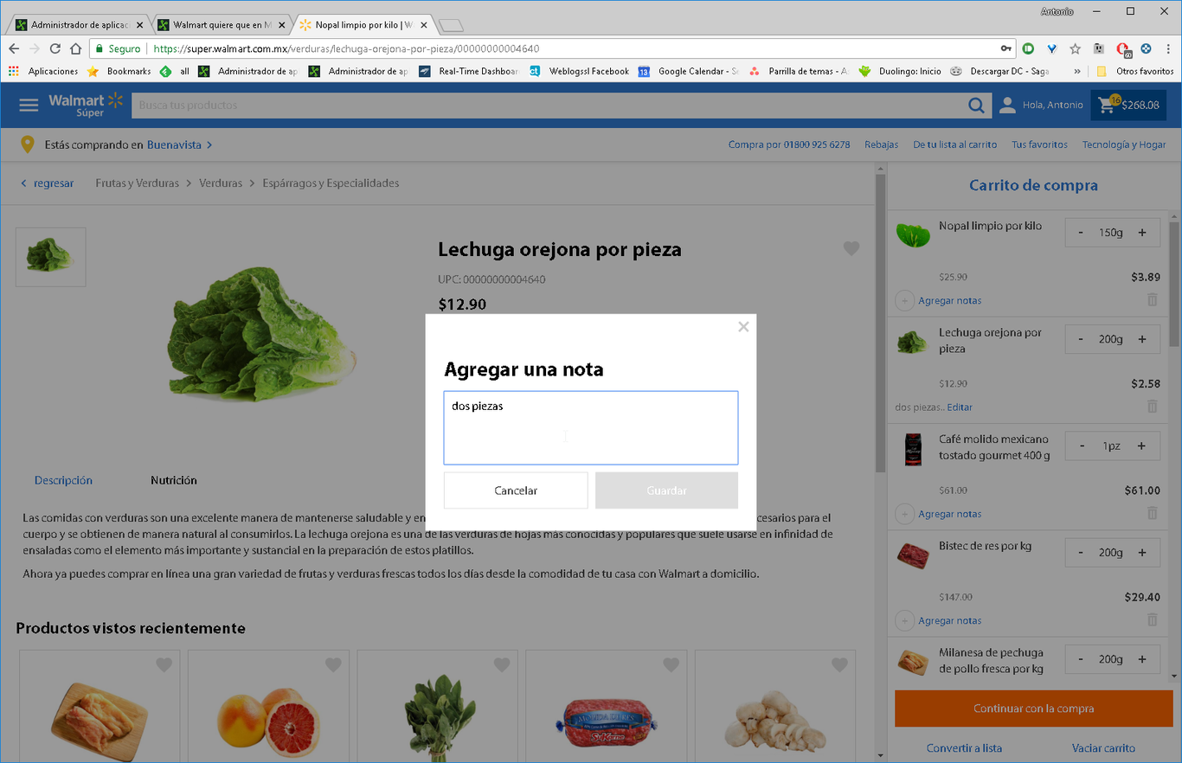The image size is (1182, 763).
Task: Open the shopping cart showing $268.08
Action: pos(1127,105)
